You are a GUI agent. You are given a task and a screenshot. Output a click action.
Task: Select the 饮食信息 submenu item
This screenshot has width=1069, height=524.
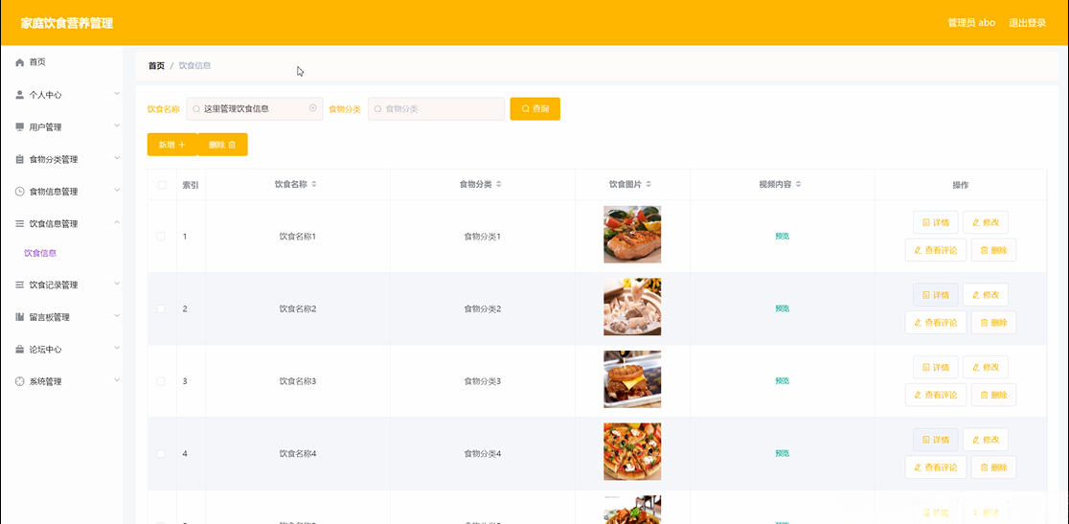[40, 253]
